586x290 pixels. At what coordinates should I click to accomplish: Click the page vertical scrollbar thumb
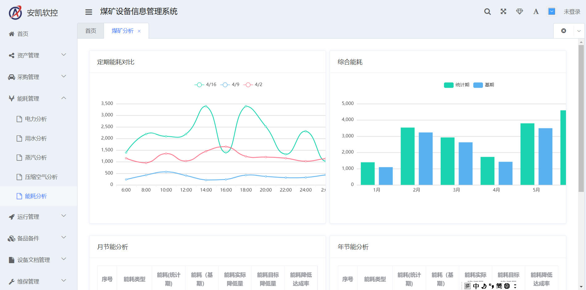(581, 118)
